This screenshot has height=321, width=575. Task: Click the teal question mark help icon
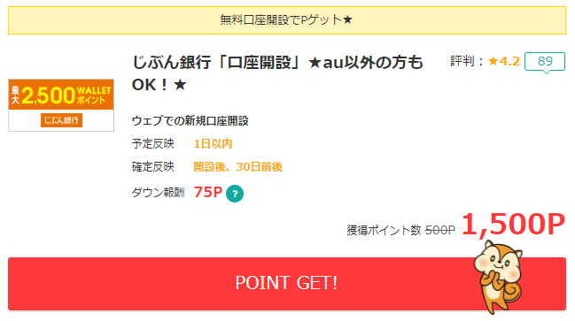coord(235,194)
